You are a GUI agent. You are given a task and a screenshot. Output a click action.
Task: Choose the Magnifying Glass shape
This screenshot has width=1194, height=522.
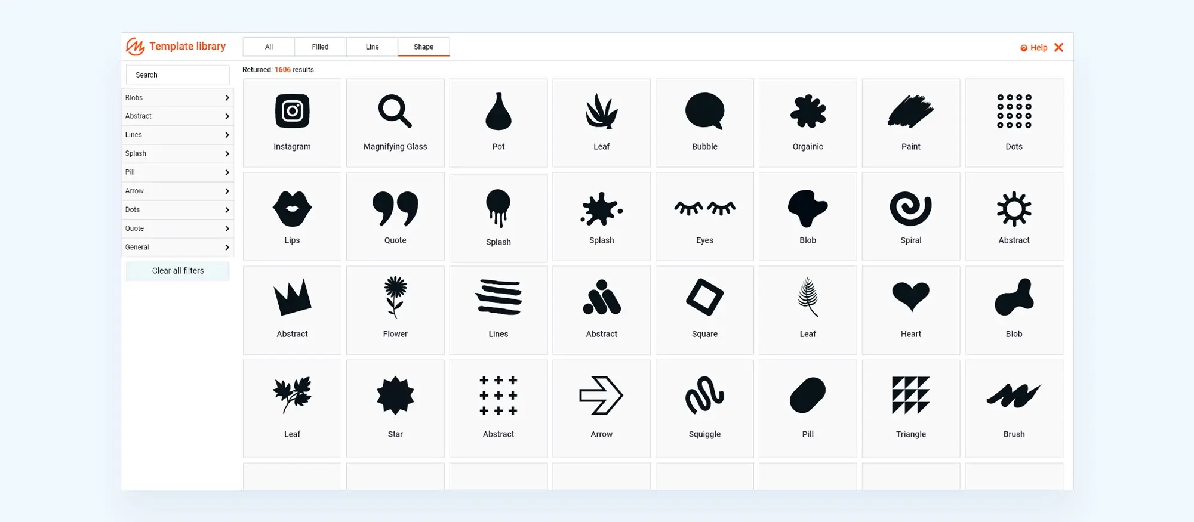[395, 122]
